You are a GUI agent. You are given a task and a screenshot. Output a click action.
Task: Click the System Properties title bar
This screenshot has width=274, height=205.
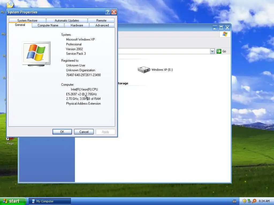[x=56, y=12]
